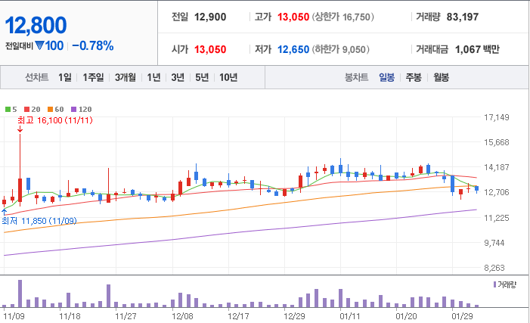Screen dimensions: 530x323
Task: Click the 전일 value 12,900
Action: point(210,17)
